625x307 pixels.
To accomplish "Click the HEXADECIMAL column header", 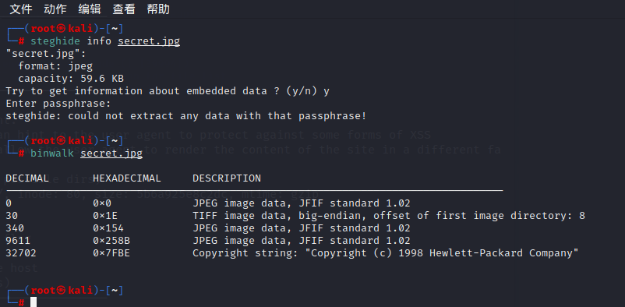I will 127,178.
